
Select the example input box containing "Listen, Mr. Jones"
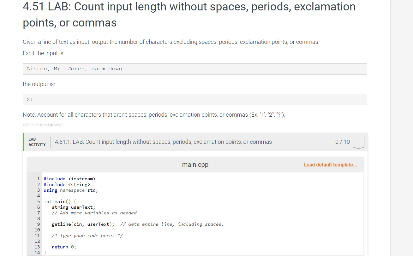point(195,69)
